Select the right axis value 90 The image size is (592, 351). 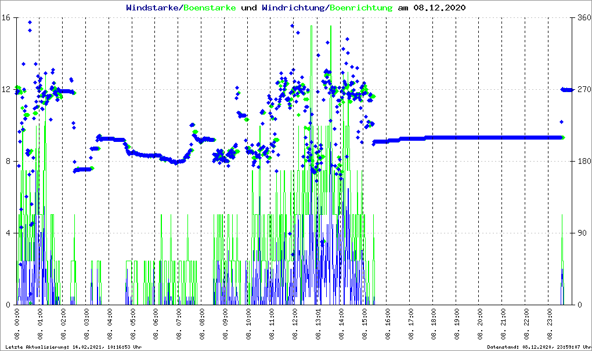point(580,233)
